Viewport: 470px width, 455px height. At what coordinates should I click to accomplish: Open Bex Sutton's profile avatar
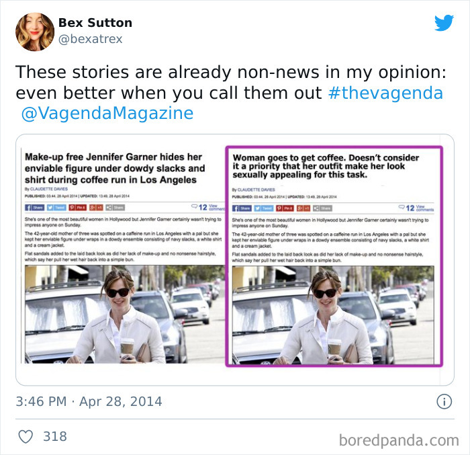[x=35, y=32]
